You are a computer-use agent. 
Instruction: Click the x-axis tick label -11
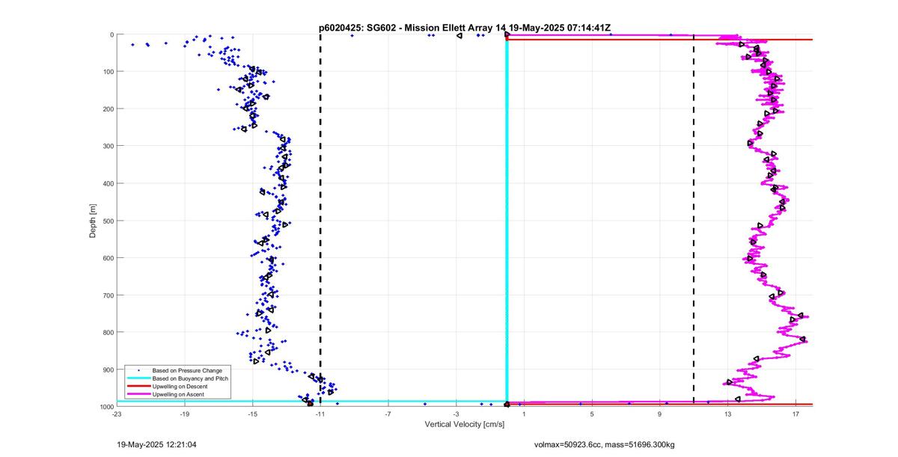pyautogui.click(x=320, y=413)
